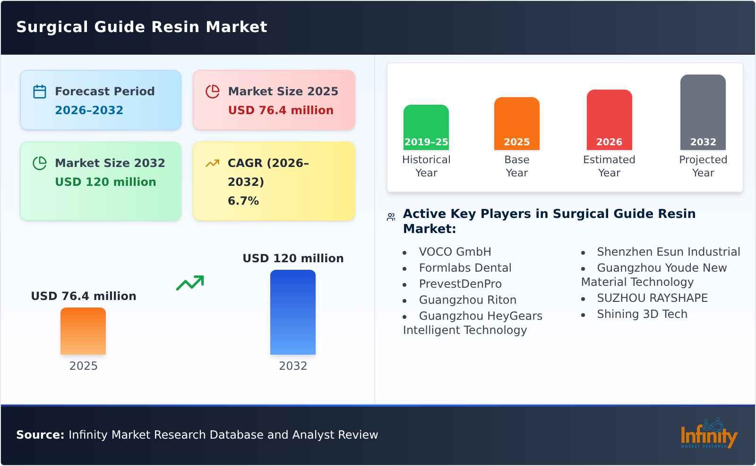Click the calendar icon beside Forecast Period

pos(39,92)
